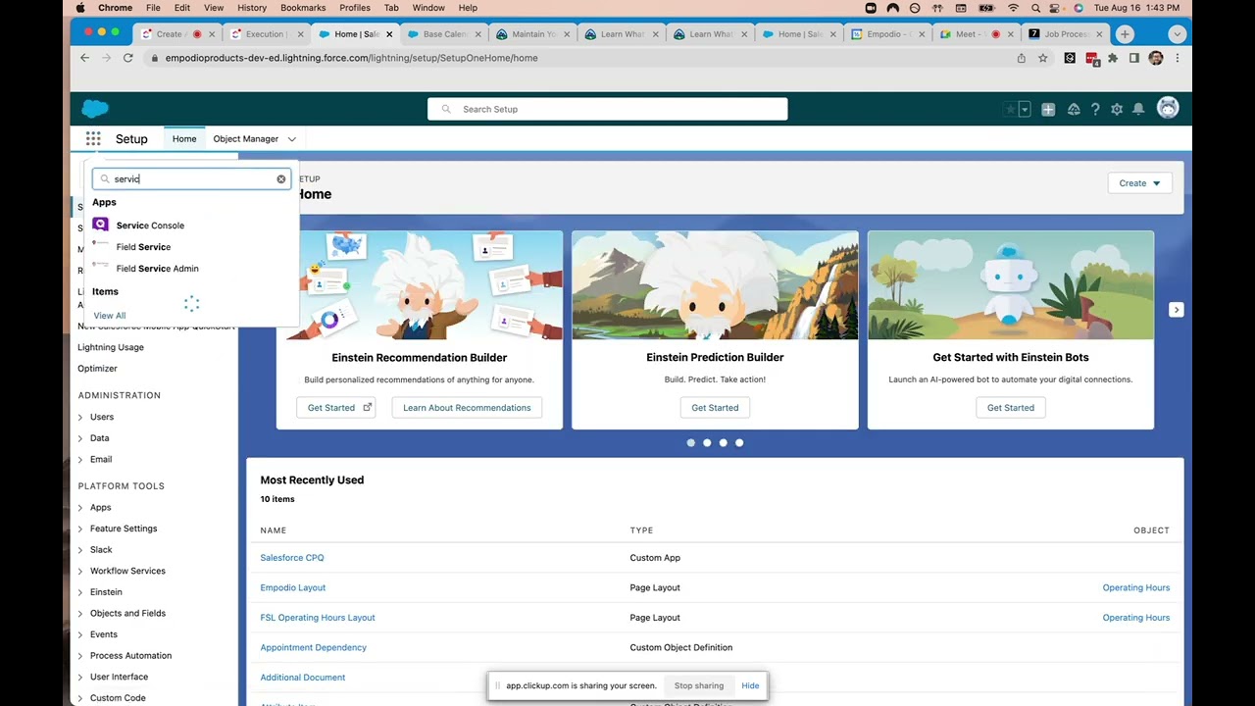The image size is (1255, 706).
Task: Open the Empodio Layout link
Action: click(293, 588)
